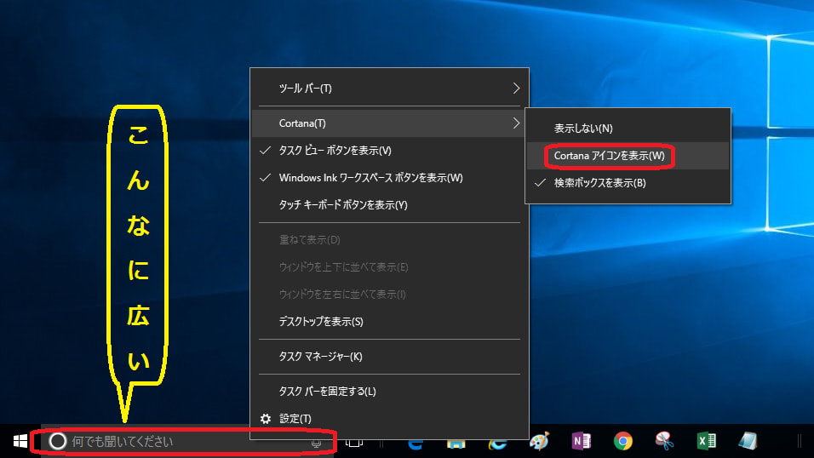Click the Task View icon on taskbar
This screenshot has height=458, width=814.
(354, 442)
